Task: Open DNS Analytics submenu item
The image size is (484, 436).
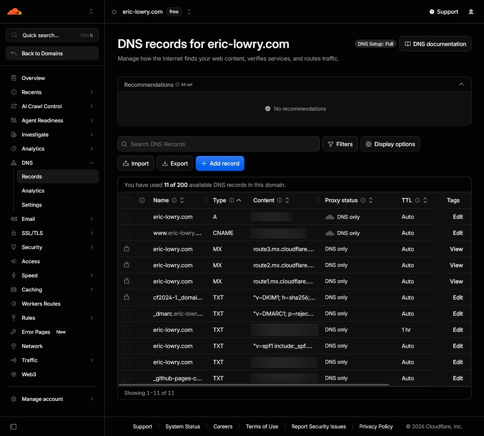Action: click(x=58, y=191)
